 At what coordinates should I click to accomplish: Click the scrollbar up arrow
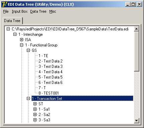[137, 29]
